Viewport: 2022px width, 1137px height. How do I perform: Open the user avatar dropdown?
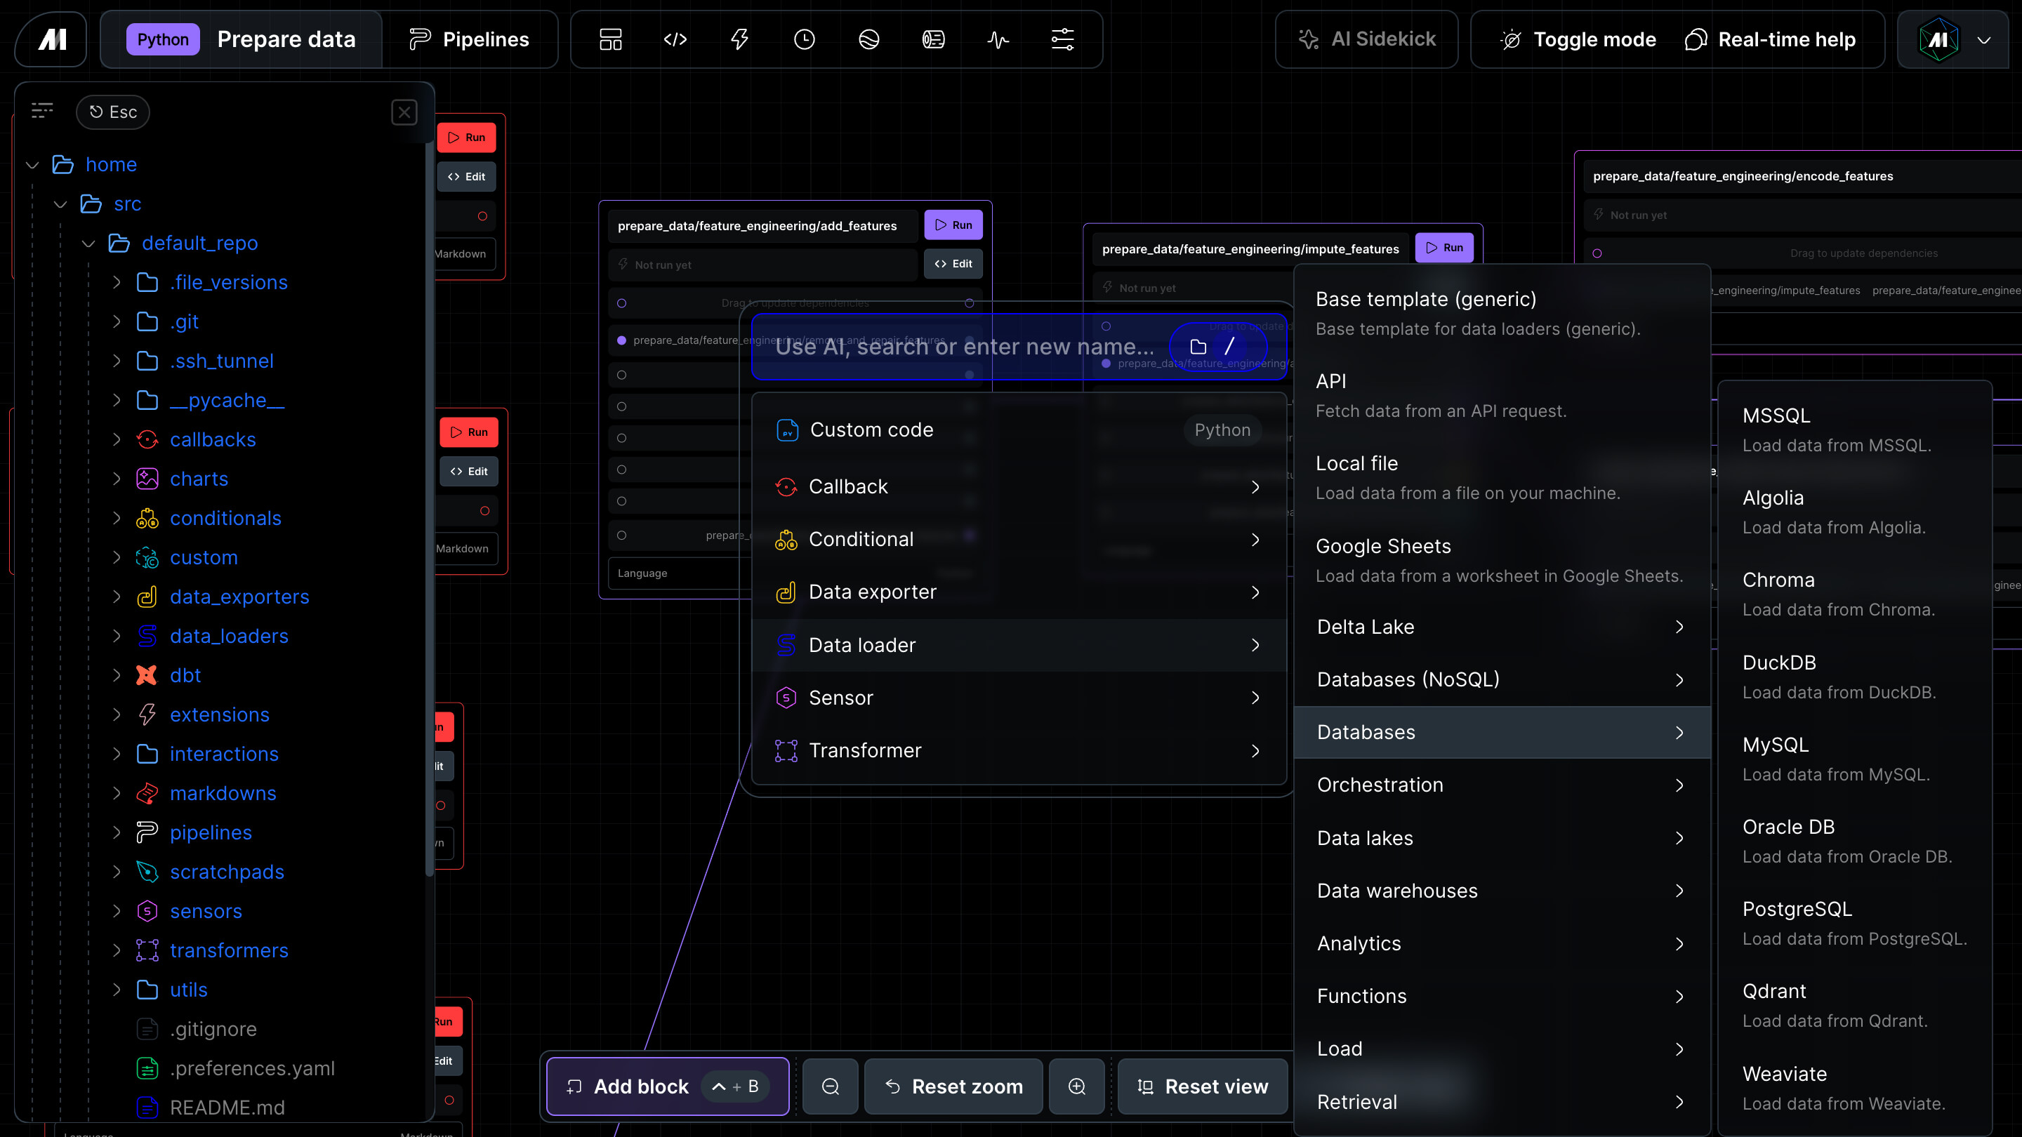tap(1955, 39)
